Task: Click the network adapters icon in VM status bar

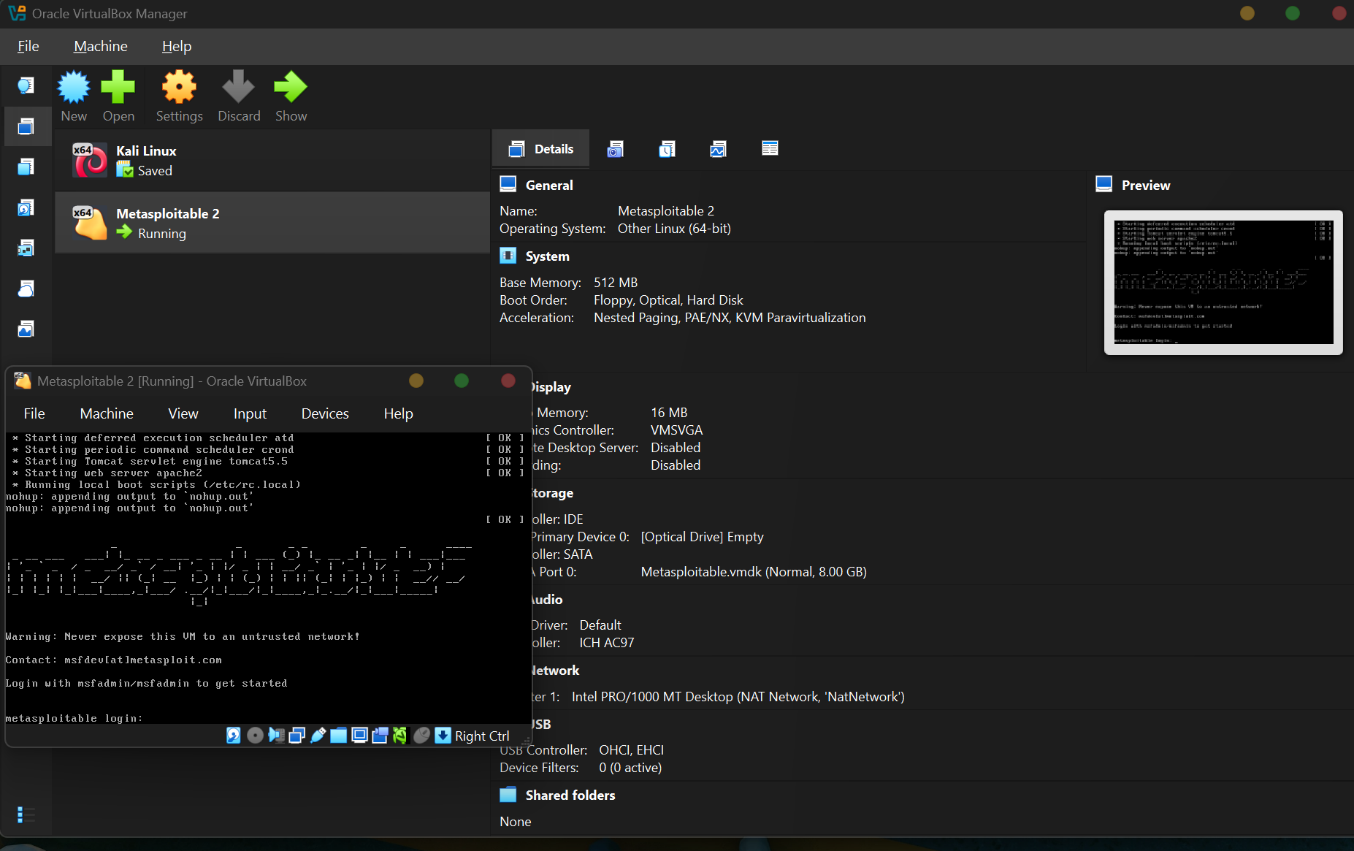Action: point(297,736)
